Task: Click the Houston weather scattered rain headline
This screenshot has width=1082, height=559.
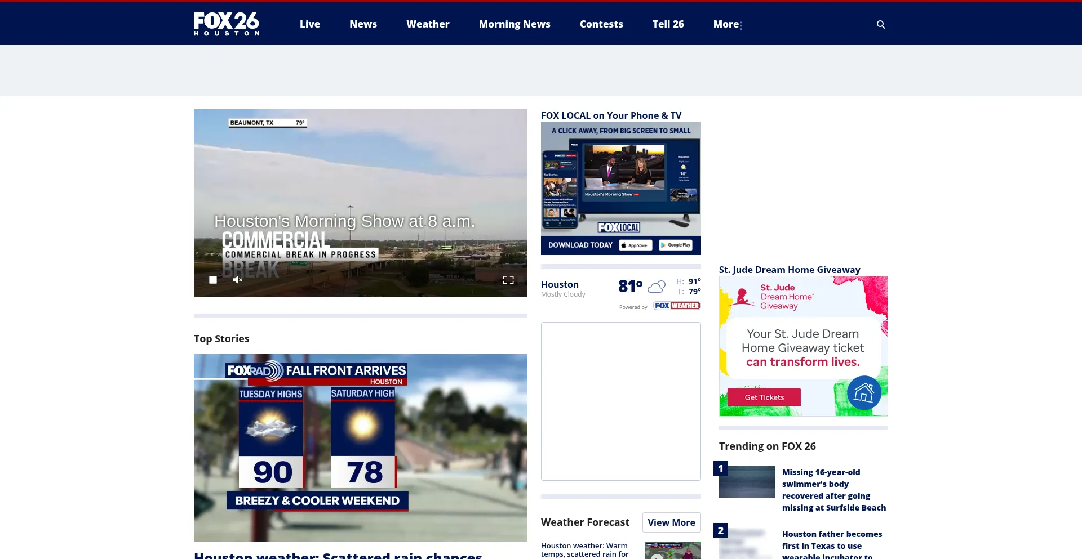Action: tap(338, 555)
